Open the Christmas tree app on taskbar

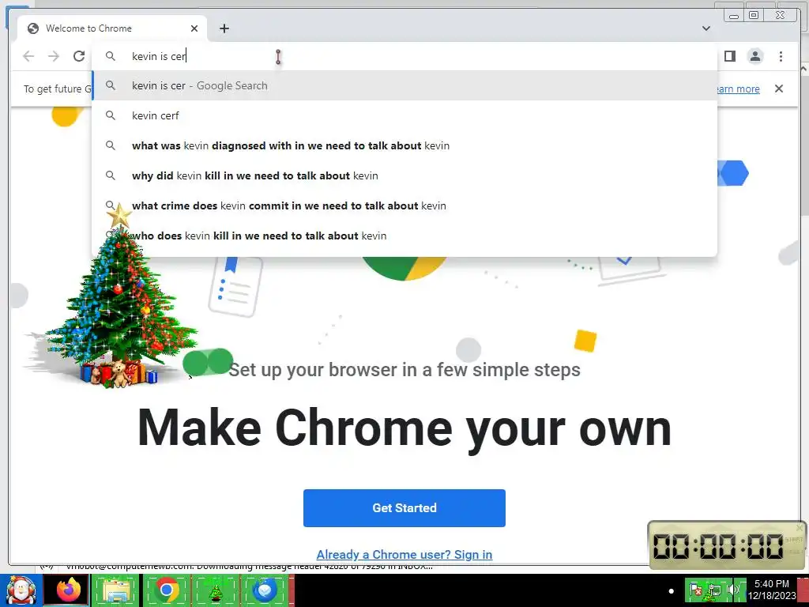216,590
